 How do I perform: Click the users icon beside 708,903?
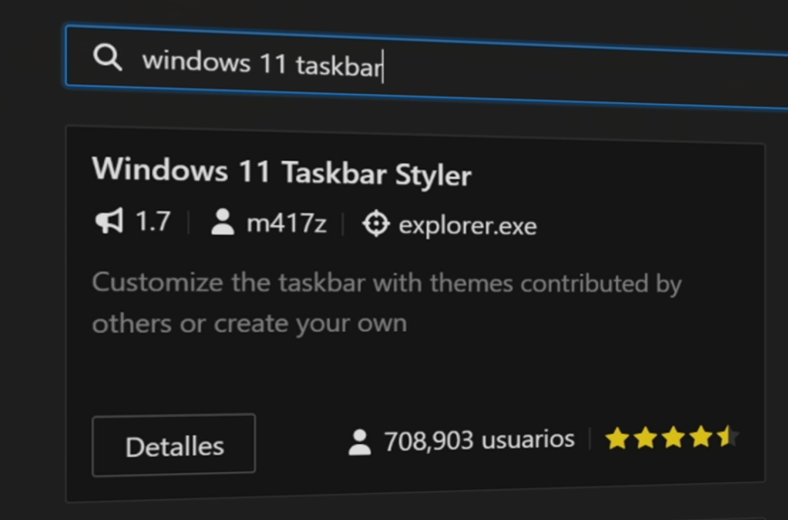pos(360,442)
